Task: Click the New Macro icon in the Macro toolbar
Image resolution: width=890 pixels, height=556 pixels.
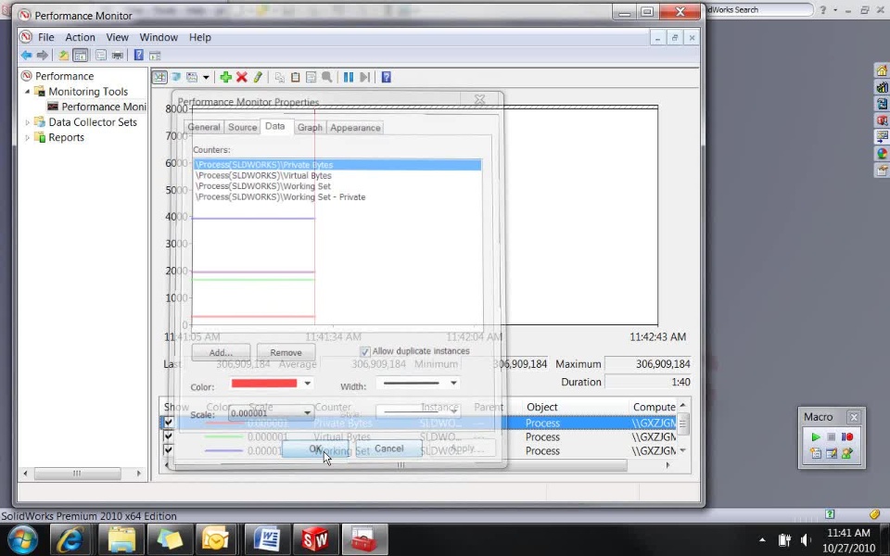Action: [816, 453]
